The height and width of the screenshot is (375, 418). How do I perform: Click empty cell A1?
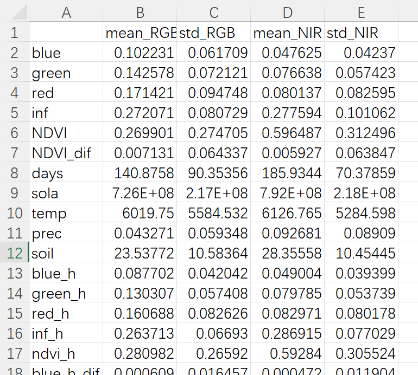(66, 33)
